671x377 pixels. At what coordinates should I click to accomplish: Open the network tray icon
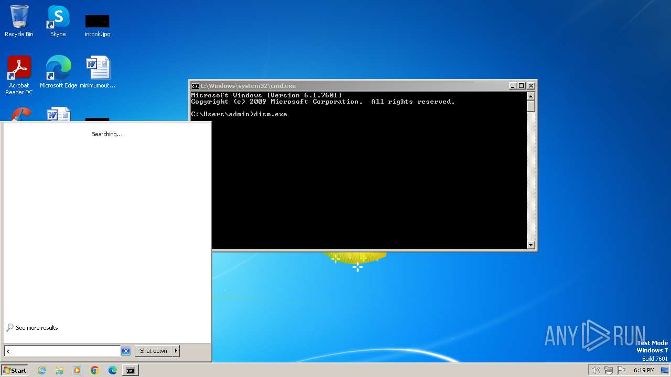(609, 370)
